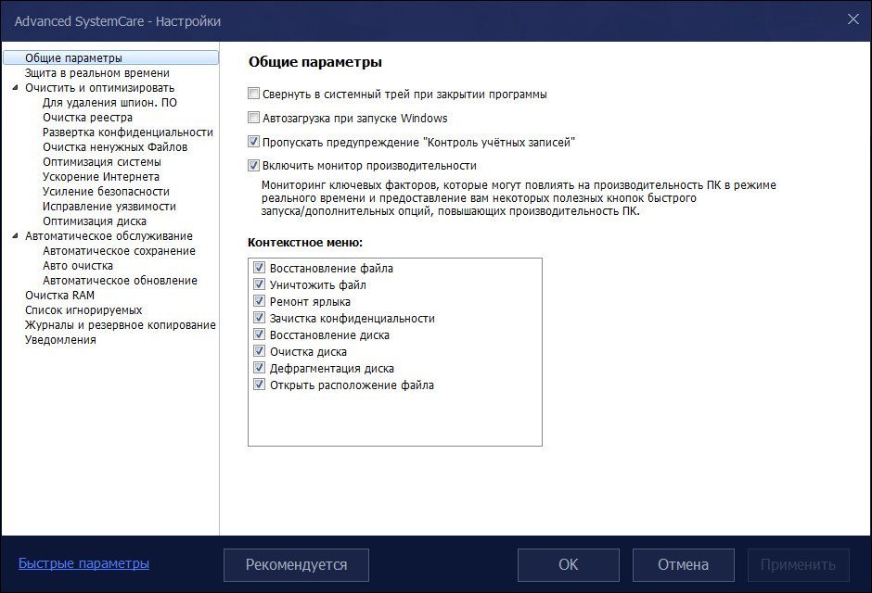Open Уведомления settings
The width and height of the screenshot is (872, 593).
pos(60,340)
